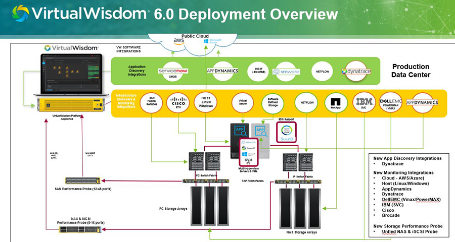Image resolution: width=455 pixels, height=242 pixels.
Task: Click the VirtualWisdom swirl logo in the header
Action: tap(20, 13)
